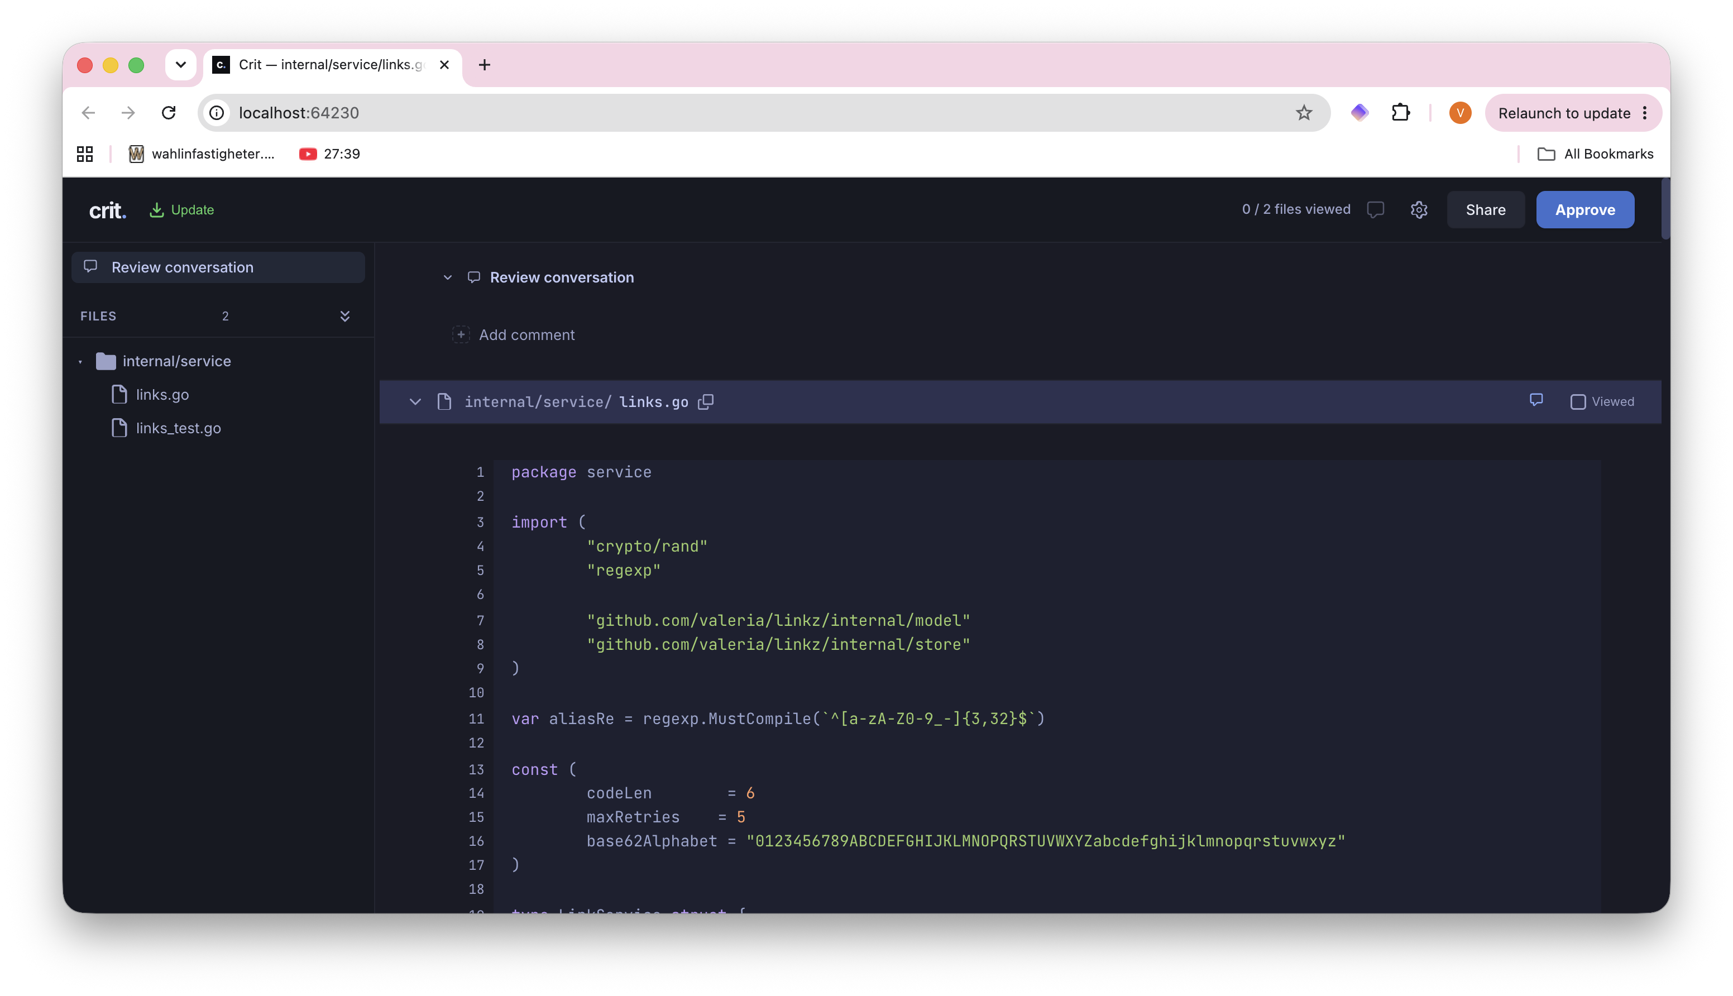Copy the links.go file path

(x=706, y=401)
